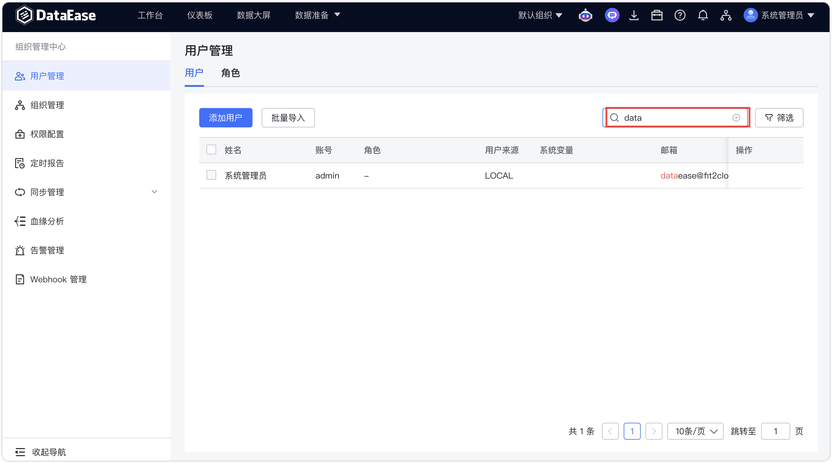Click the 系统管理员 name in table row
This screenshot has width=832, height=463.
246,176
